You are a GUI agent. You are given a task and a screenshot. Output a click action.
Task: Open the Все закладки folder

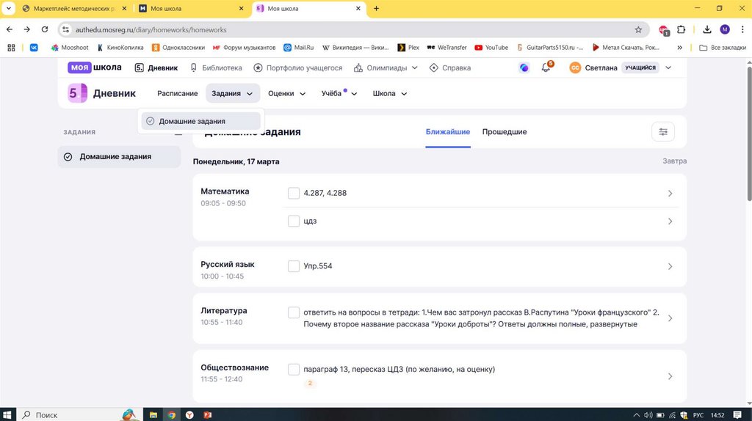click(723, 48)
